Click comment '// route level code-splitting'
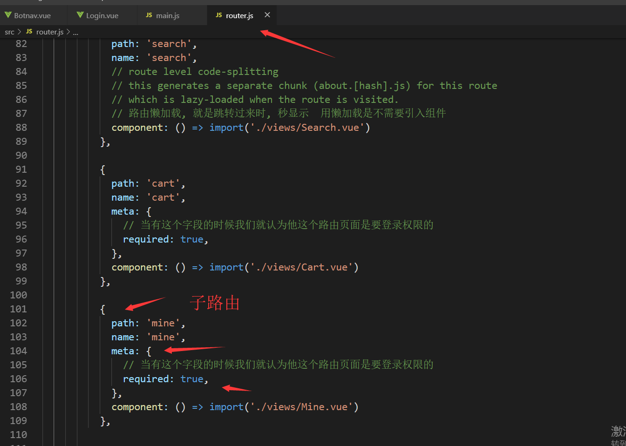 tap(195, 72)
